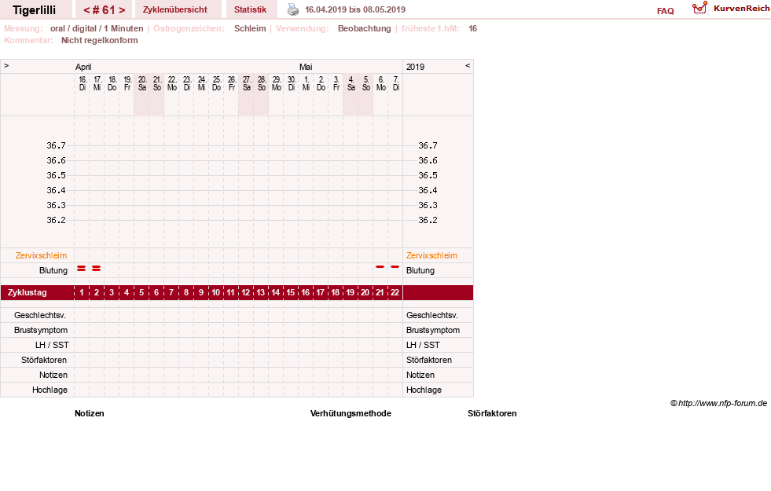This screenshot has height=491, width=771.
Task: Click the Tigerlilli username heading
Action: pos(35,10)
